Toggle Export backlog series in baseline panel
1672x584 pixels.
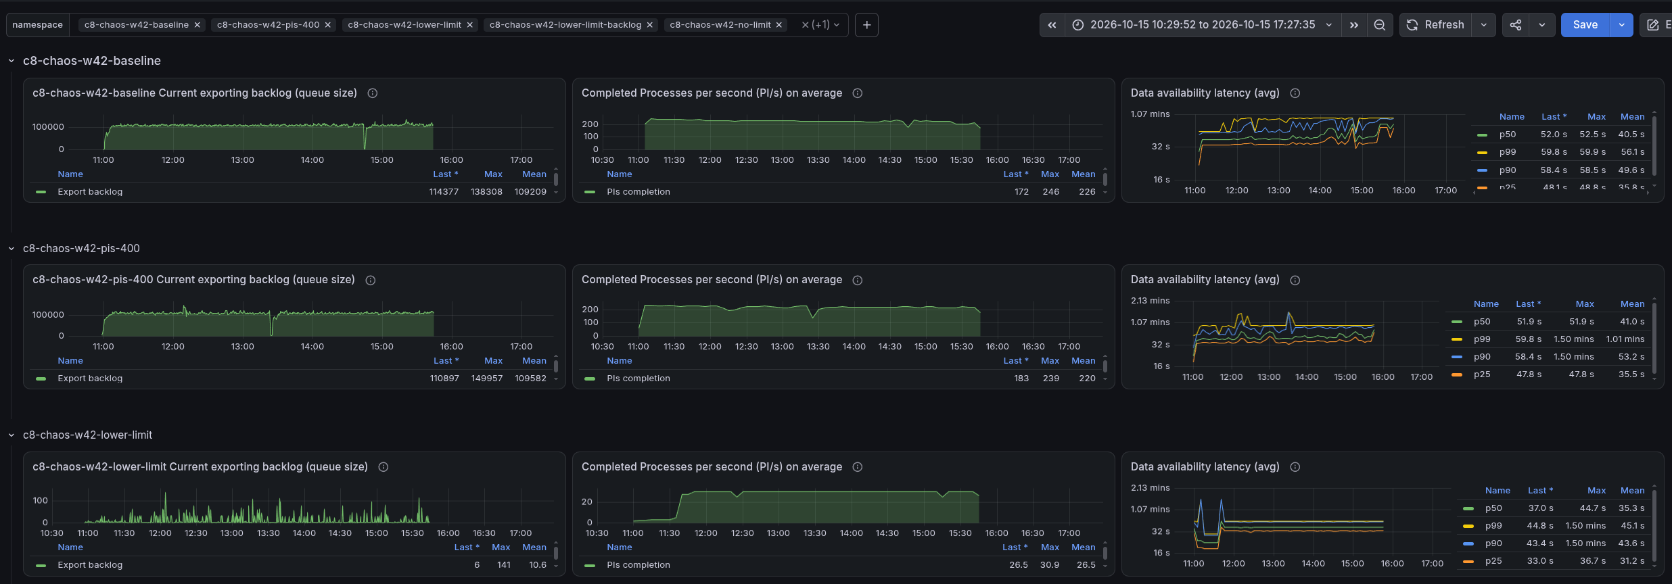[90, 192]
